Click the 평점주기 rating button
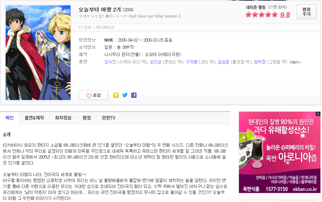The width and height of the screenshot is (322, 202). point(306,12)
